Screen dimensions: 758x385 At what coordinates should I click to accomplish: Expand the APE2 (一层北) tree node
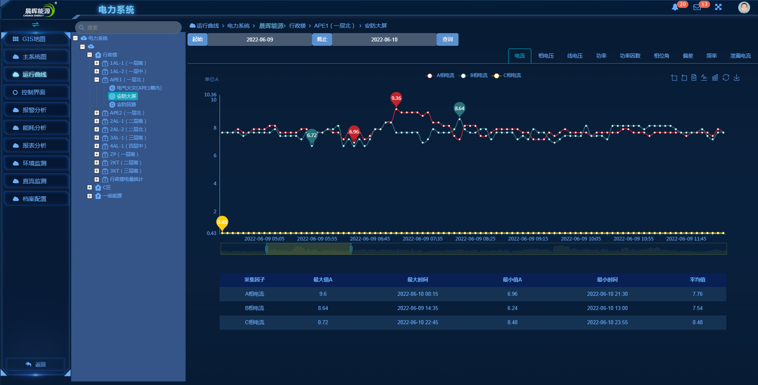(97, 113)
